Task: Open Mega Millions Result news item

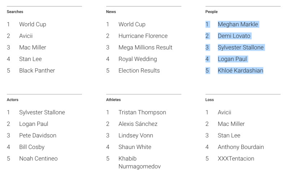Action: [145, 47]
